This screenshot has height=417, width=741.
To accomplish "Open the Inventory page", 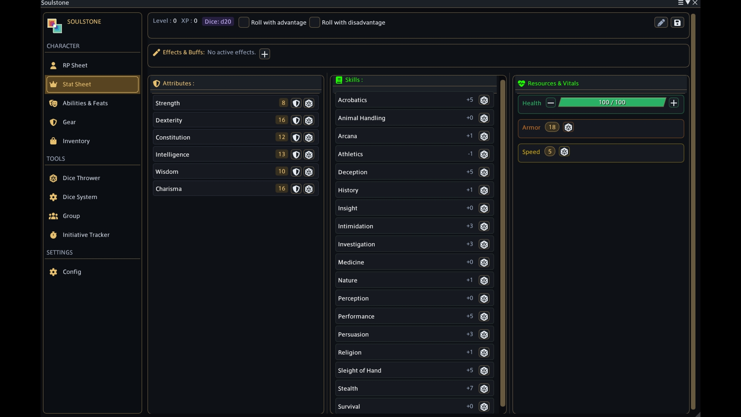I will [x=93, y=141].
